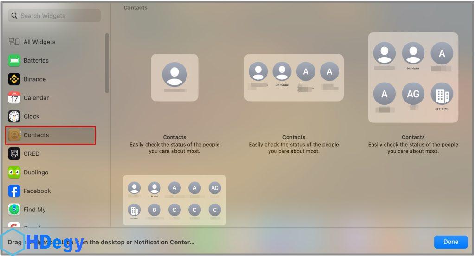Add the small single-contact Contacts widget
475x256 pixels.
(x=174, y=77)
